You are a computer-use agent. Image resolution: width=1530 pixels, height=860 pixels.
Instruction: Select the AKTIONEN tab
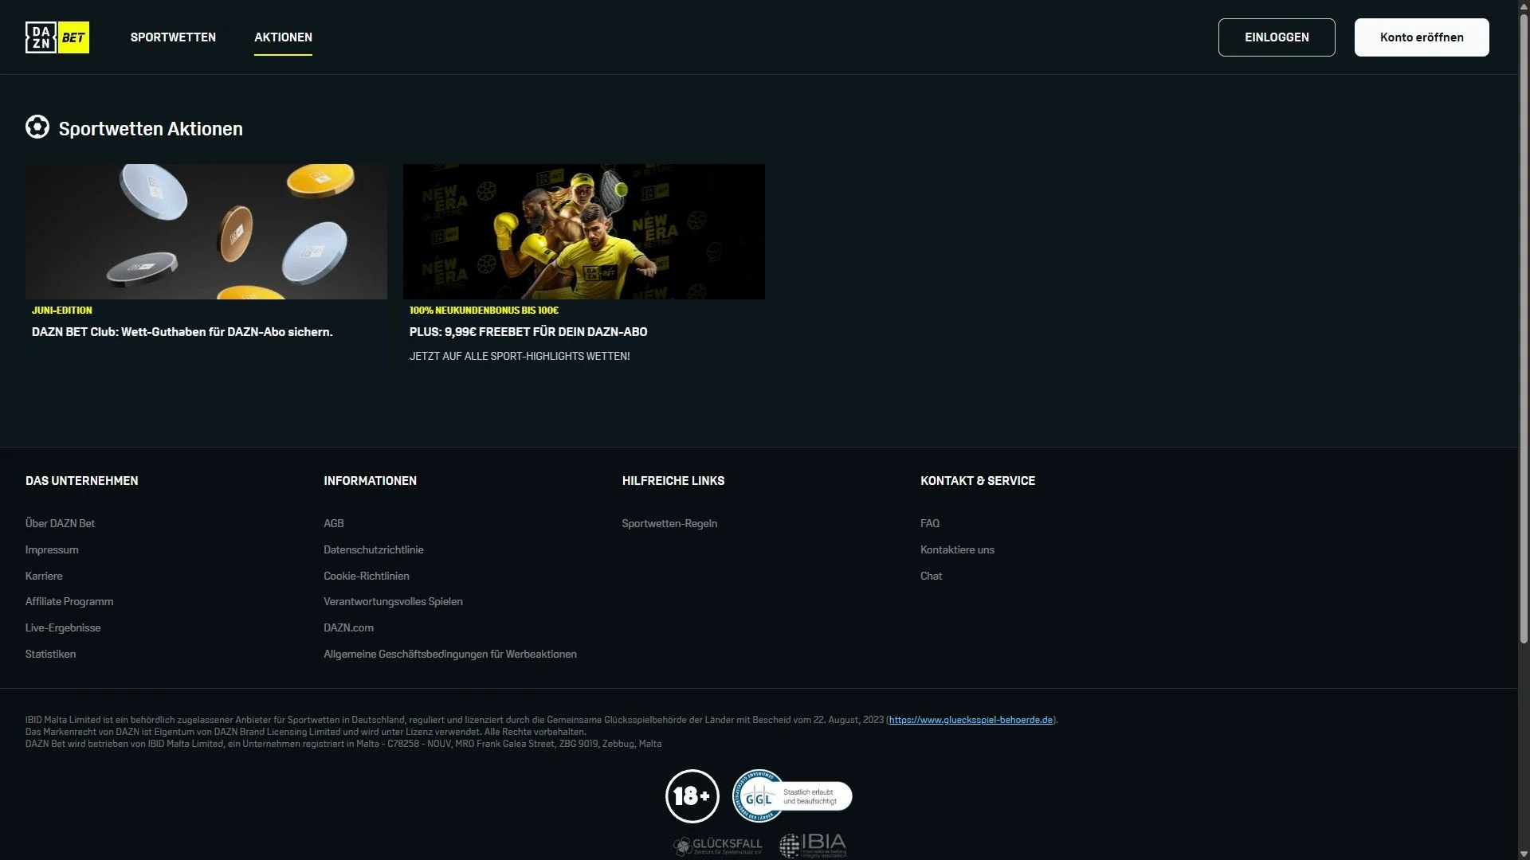tap(283, 37)
